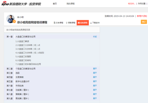Viewport: 148px width, 103px height.
Task: Open lesson 3.大盘盘口5分钟高（低）点
Action: 28,49
